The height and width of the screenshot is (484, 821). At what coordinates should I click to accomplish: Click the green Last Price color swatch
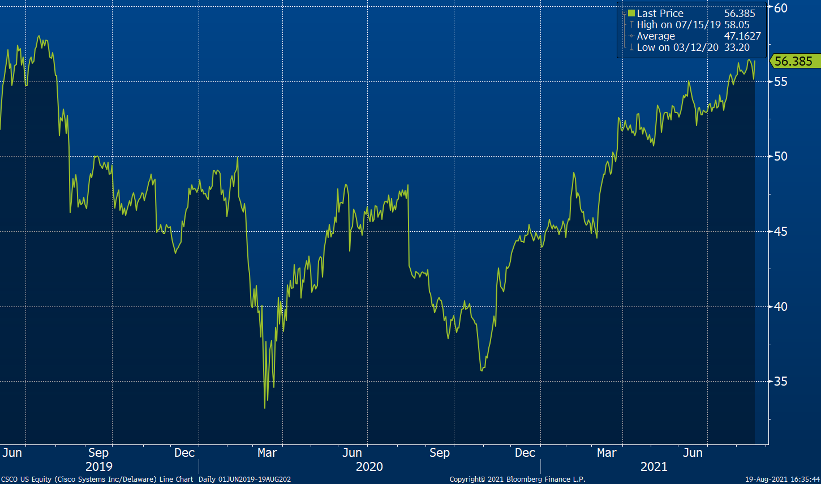[x=631, y=13]
